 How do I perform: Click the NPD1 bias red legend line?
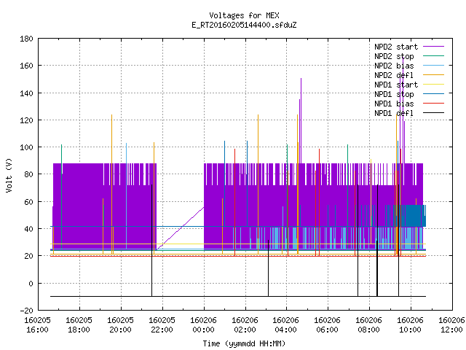[x=433, y=104]
